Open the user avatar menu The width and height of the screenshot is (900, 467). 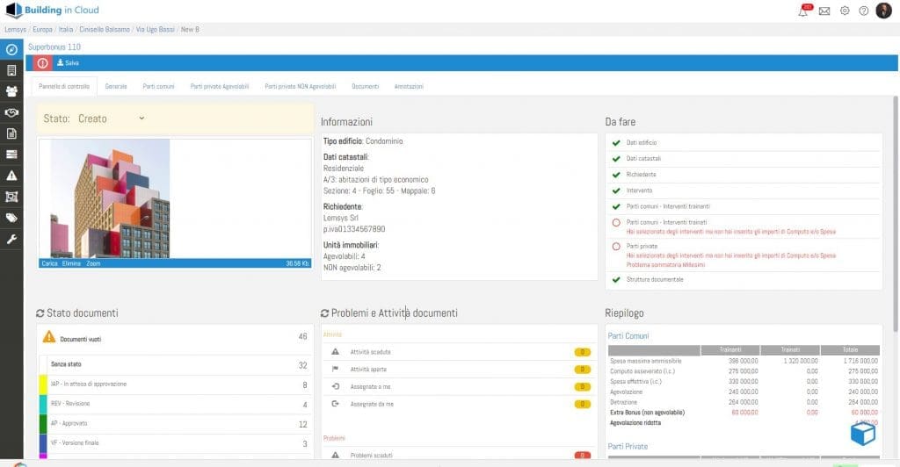(884, 11)
